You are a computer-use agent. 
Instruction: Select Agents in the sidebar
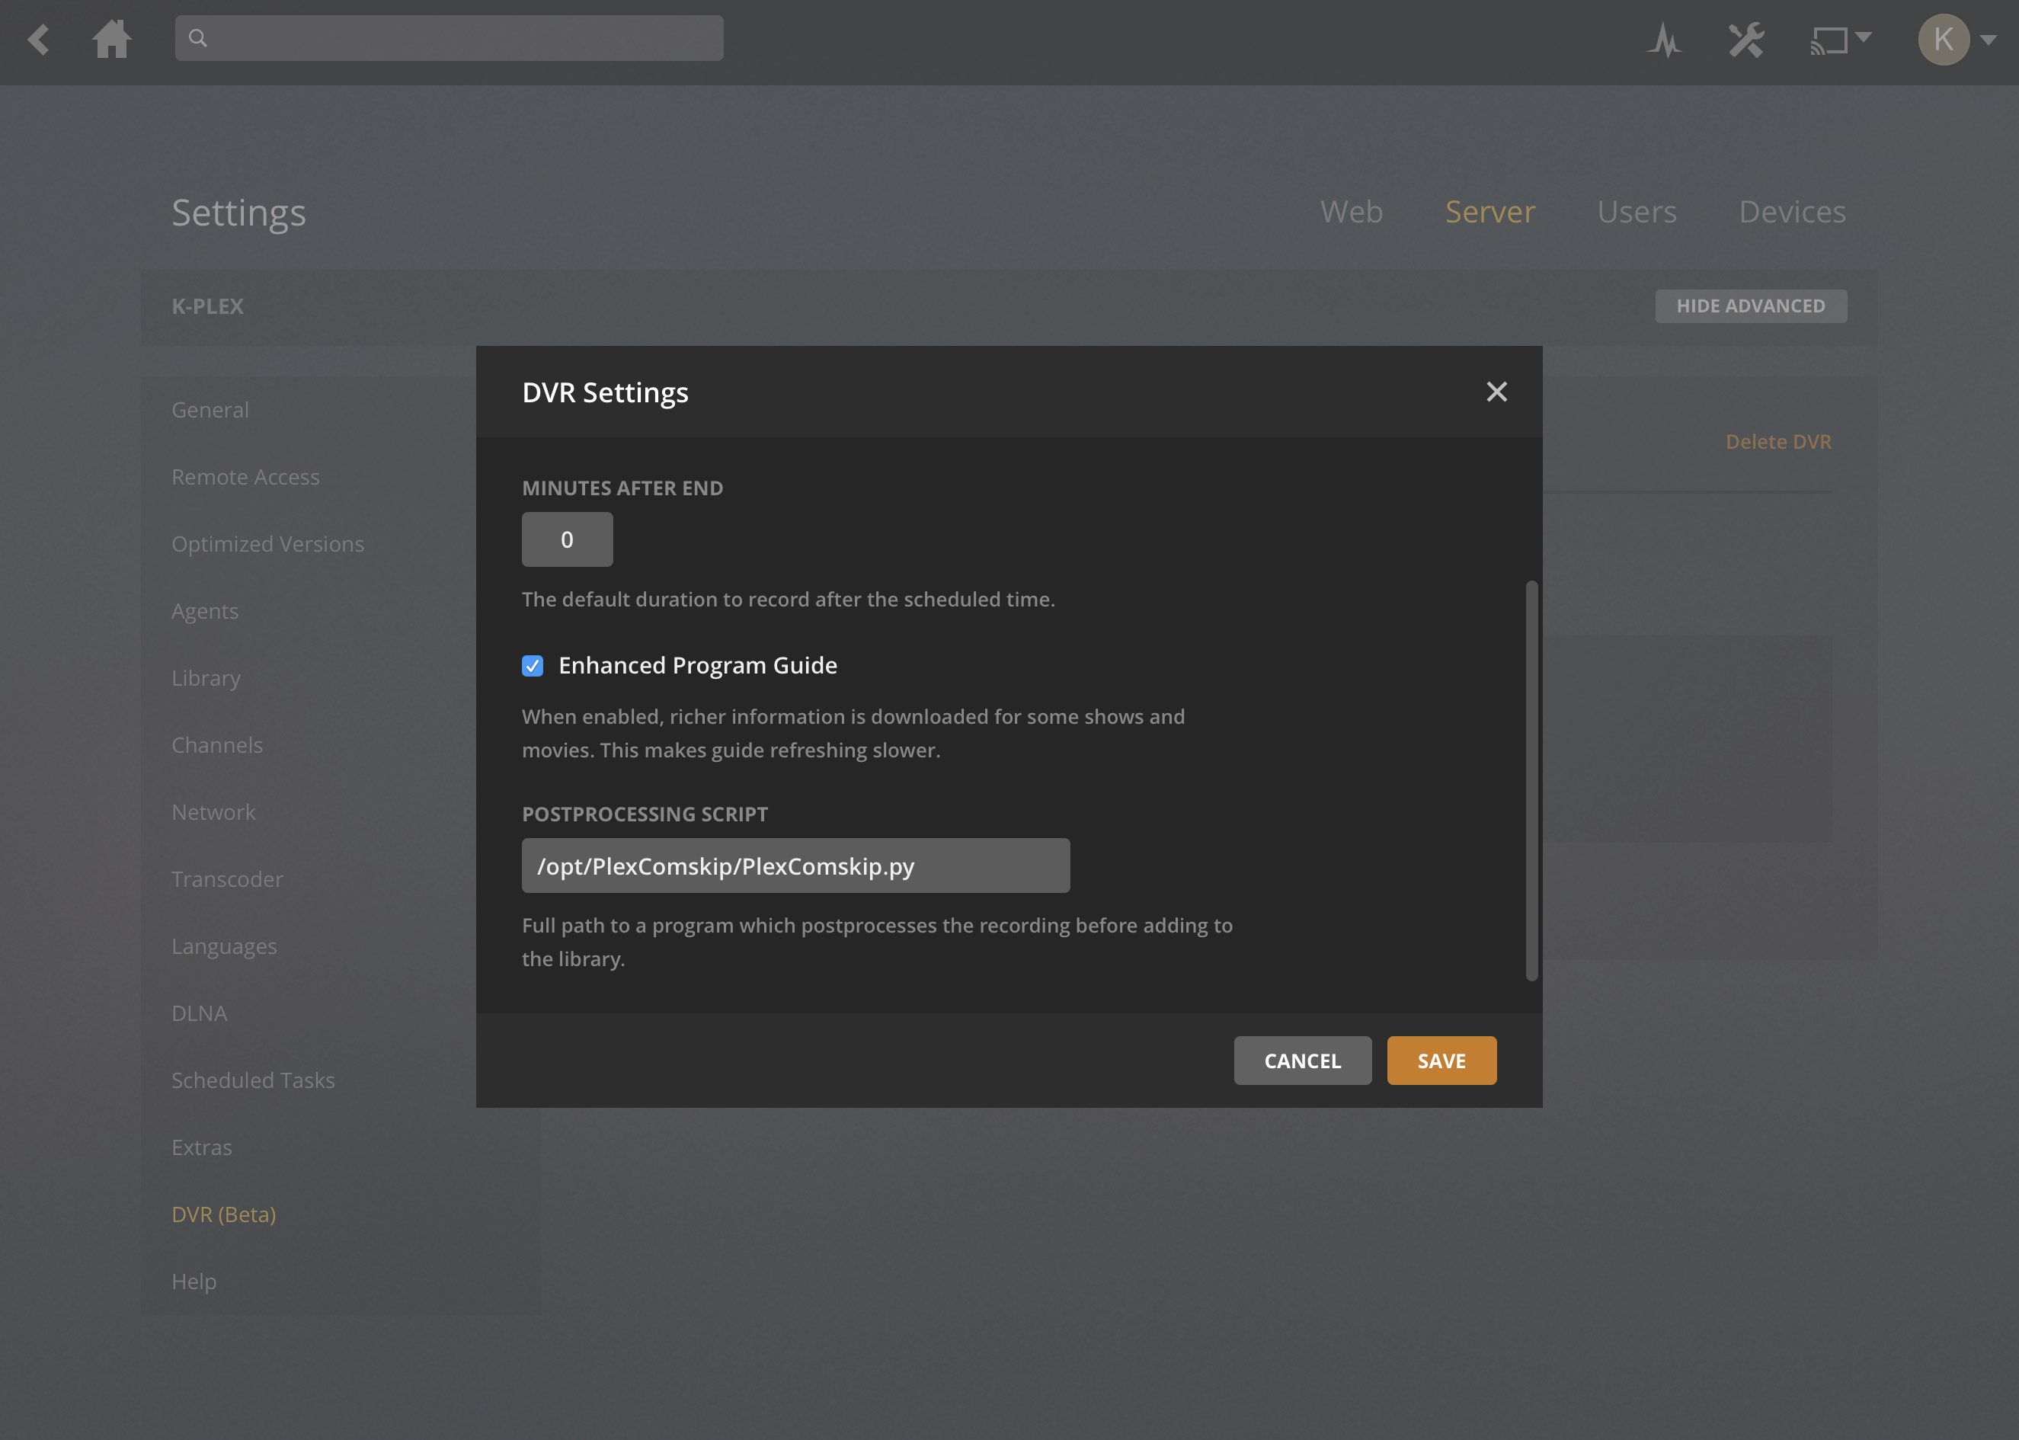(205, 611)
